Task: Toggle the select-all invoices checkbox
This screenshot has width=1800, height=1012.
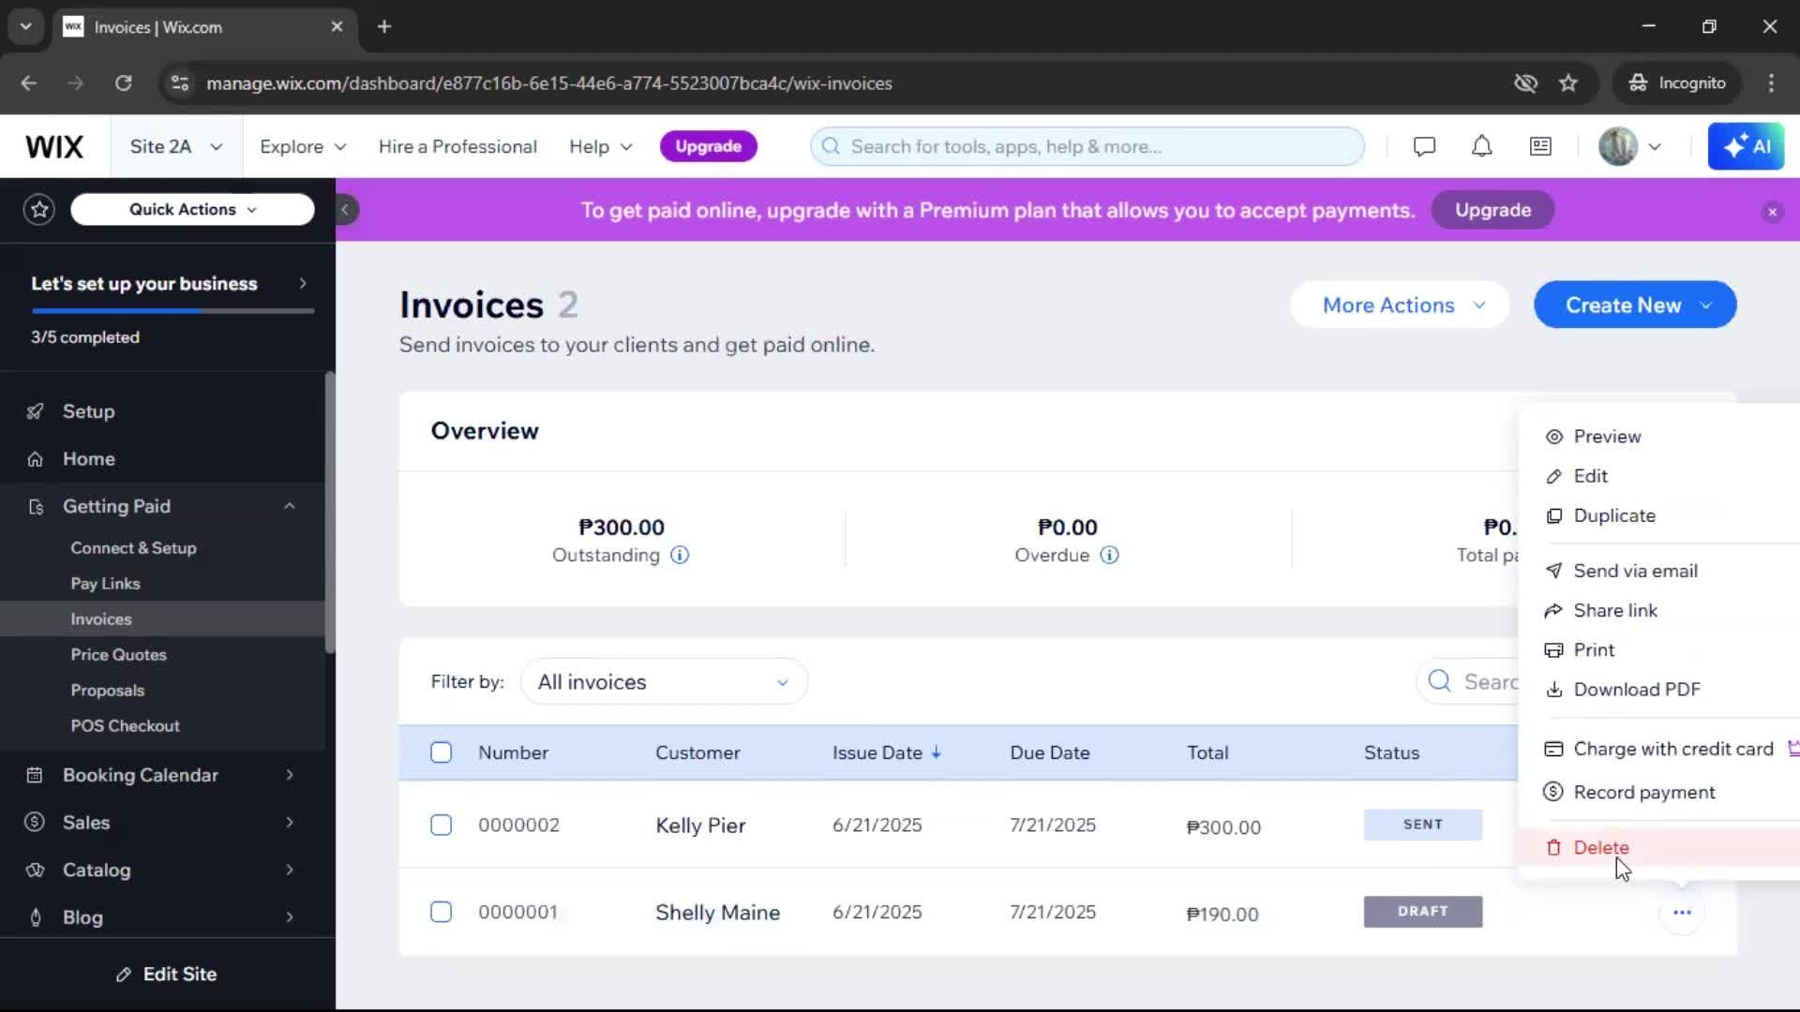Action: coord(441,752)
